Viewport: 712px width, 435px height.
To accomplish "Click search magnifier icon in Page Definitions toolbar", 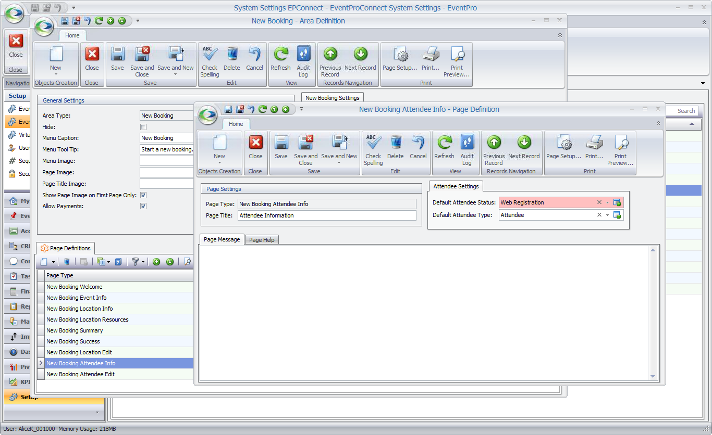I will pos(188,262).
